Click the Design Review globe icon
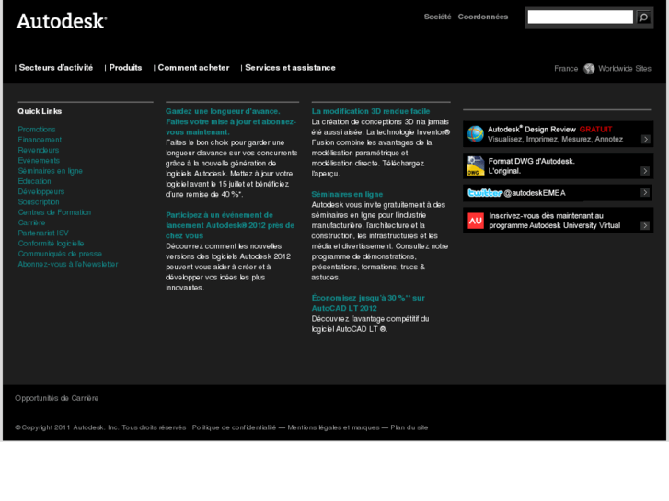The height and width of the screenshot is (501, 669). (476, 134)
